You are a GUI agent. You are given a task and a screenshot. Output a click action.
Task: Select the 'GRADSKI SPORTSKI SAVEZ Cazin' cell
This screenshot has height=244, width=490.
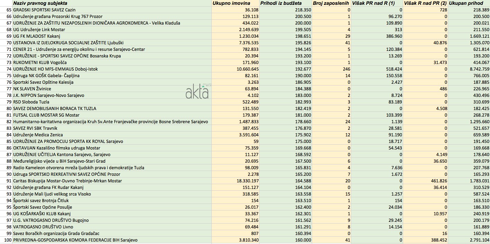click(44, 10)
